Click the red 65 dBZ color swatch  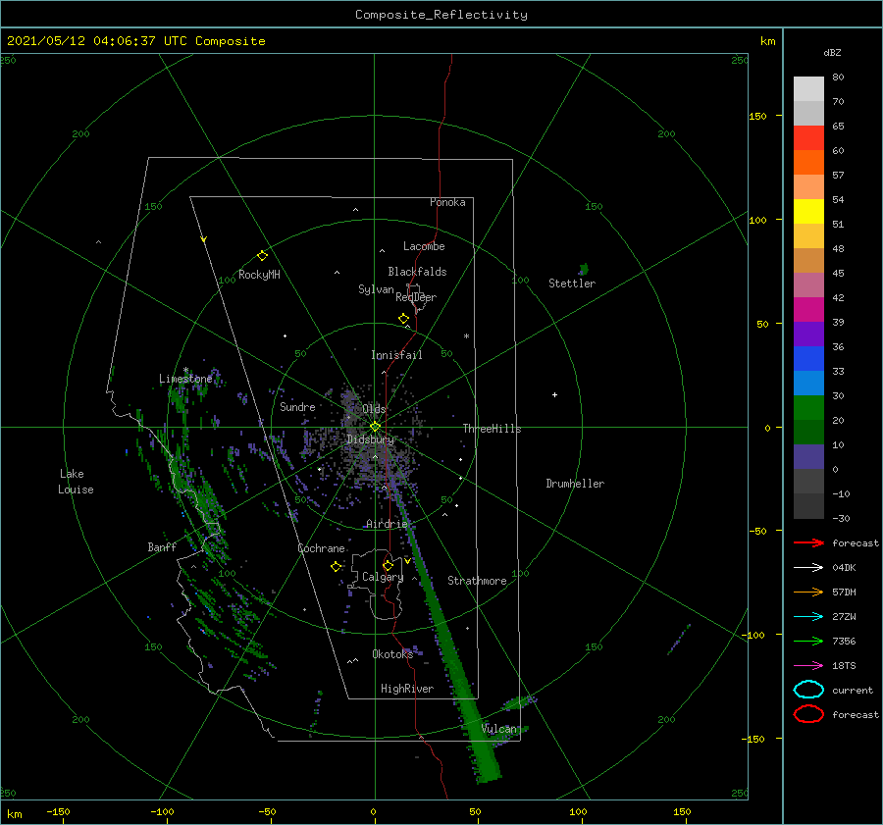(x=808, y=137)
